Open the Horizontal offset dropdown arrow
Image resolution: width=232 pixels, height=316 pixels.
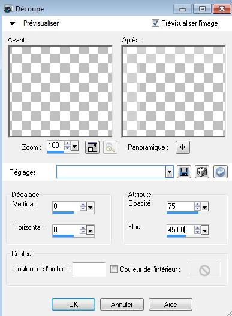[91, 230]
